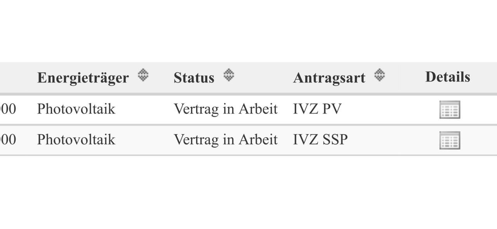Select Photovoltaik cell in IVZ PV row
497x229 pixels.
[76, 109]
